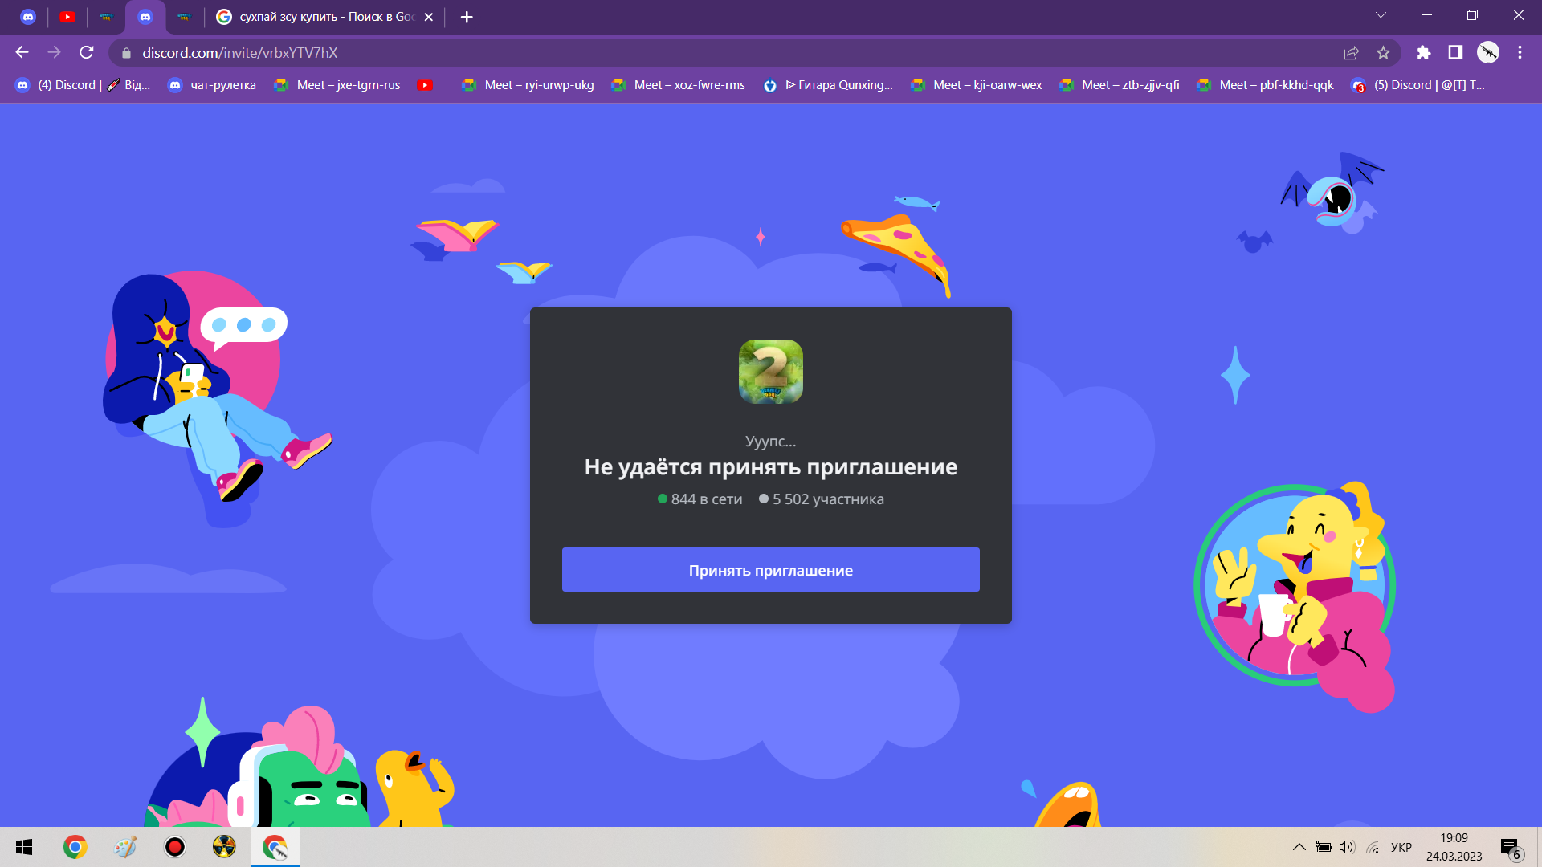1542x867 pixels.
Task: Switch to сухпай зсу купить Google tab
Action: click(x=325, y=17)
